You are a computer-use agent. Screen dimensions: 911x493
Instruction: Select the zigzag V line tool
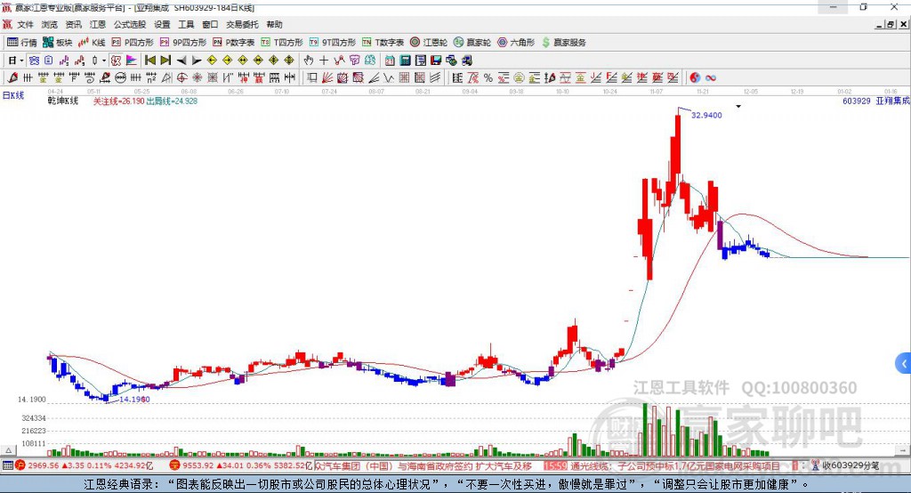(x=389, y=78)
